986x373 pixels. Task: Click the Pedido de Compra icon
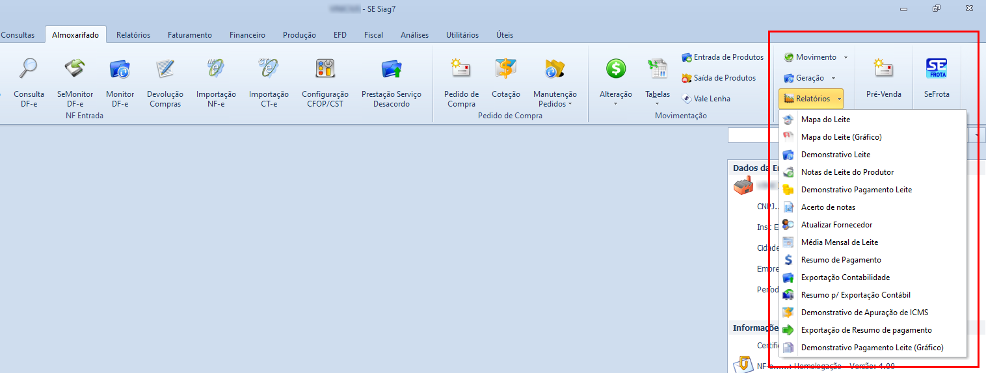click(461, 68)
